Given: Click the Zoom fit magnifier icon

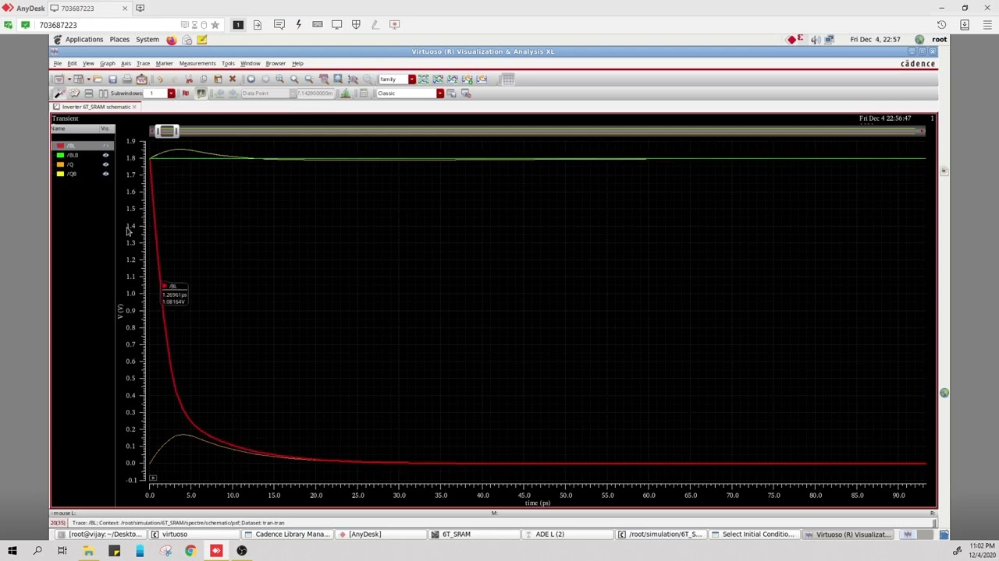Looking at the screenshot, I should pos(280,79).
